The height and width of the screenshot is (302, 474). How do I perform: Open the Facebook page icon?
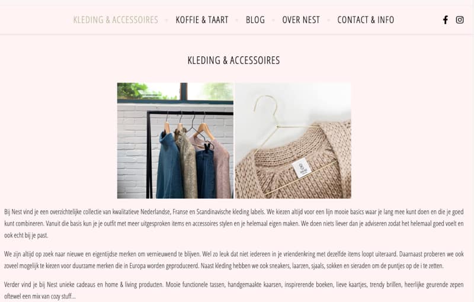(x=446, y=20)
